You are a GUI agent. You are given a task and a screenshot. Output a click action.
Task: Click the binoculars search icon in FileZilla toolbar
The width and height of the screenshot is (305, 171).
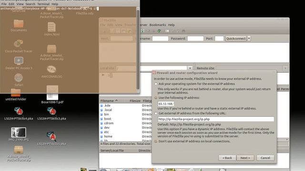[x=183, y=31]
